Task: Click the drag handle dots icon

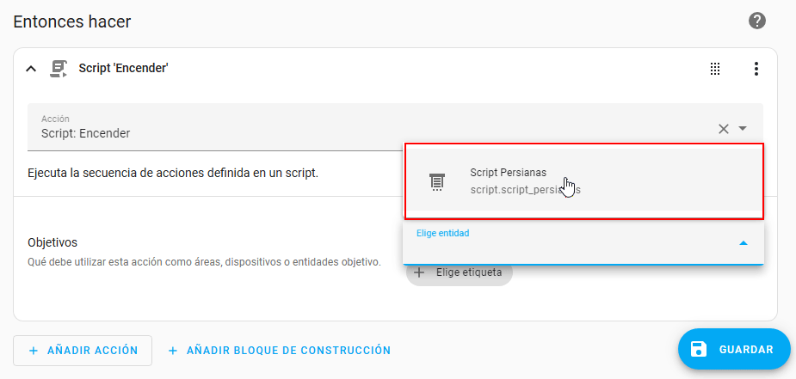Action: point(714,69)
